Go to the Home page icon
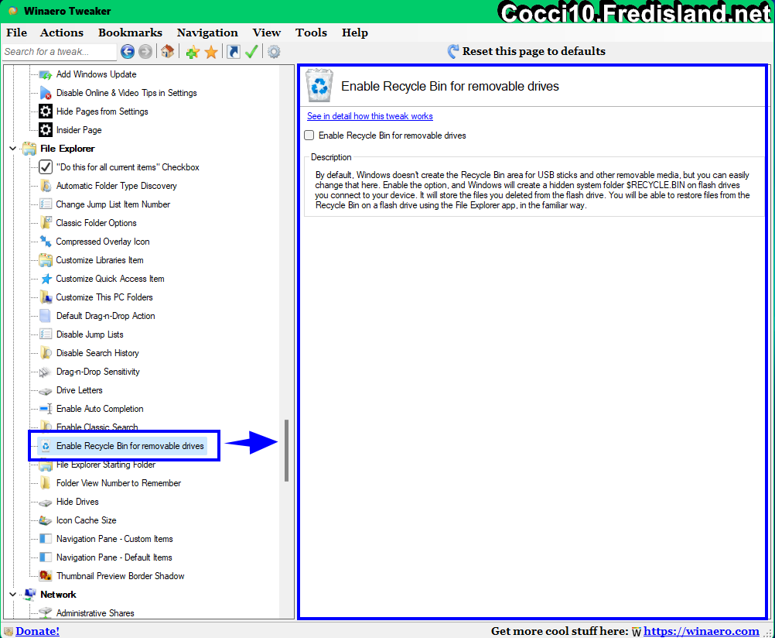 (x=168, y=51)
